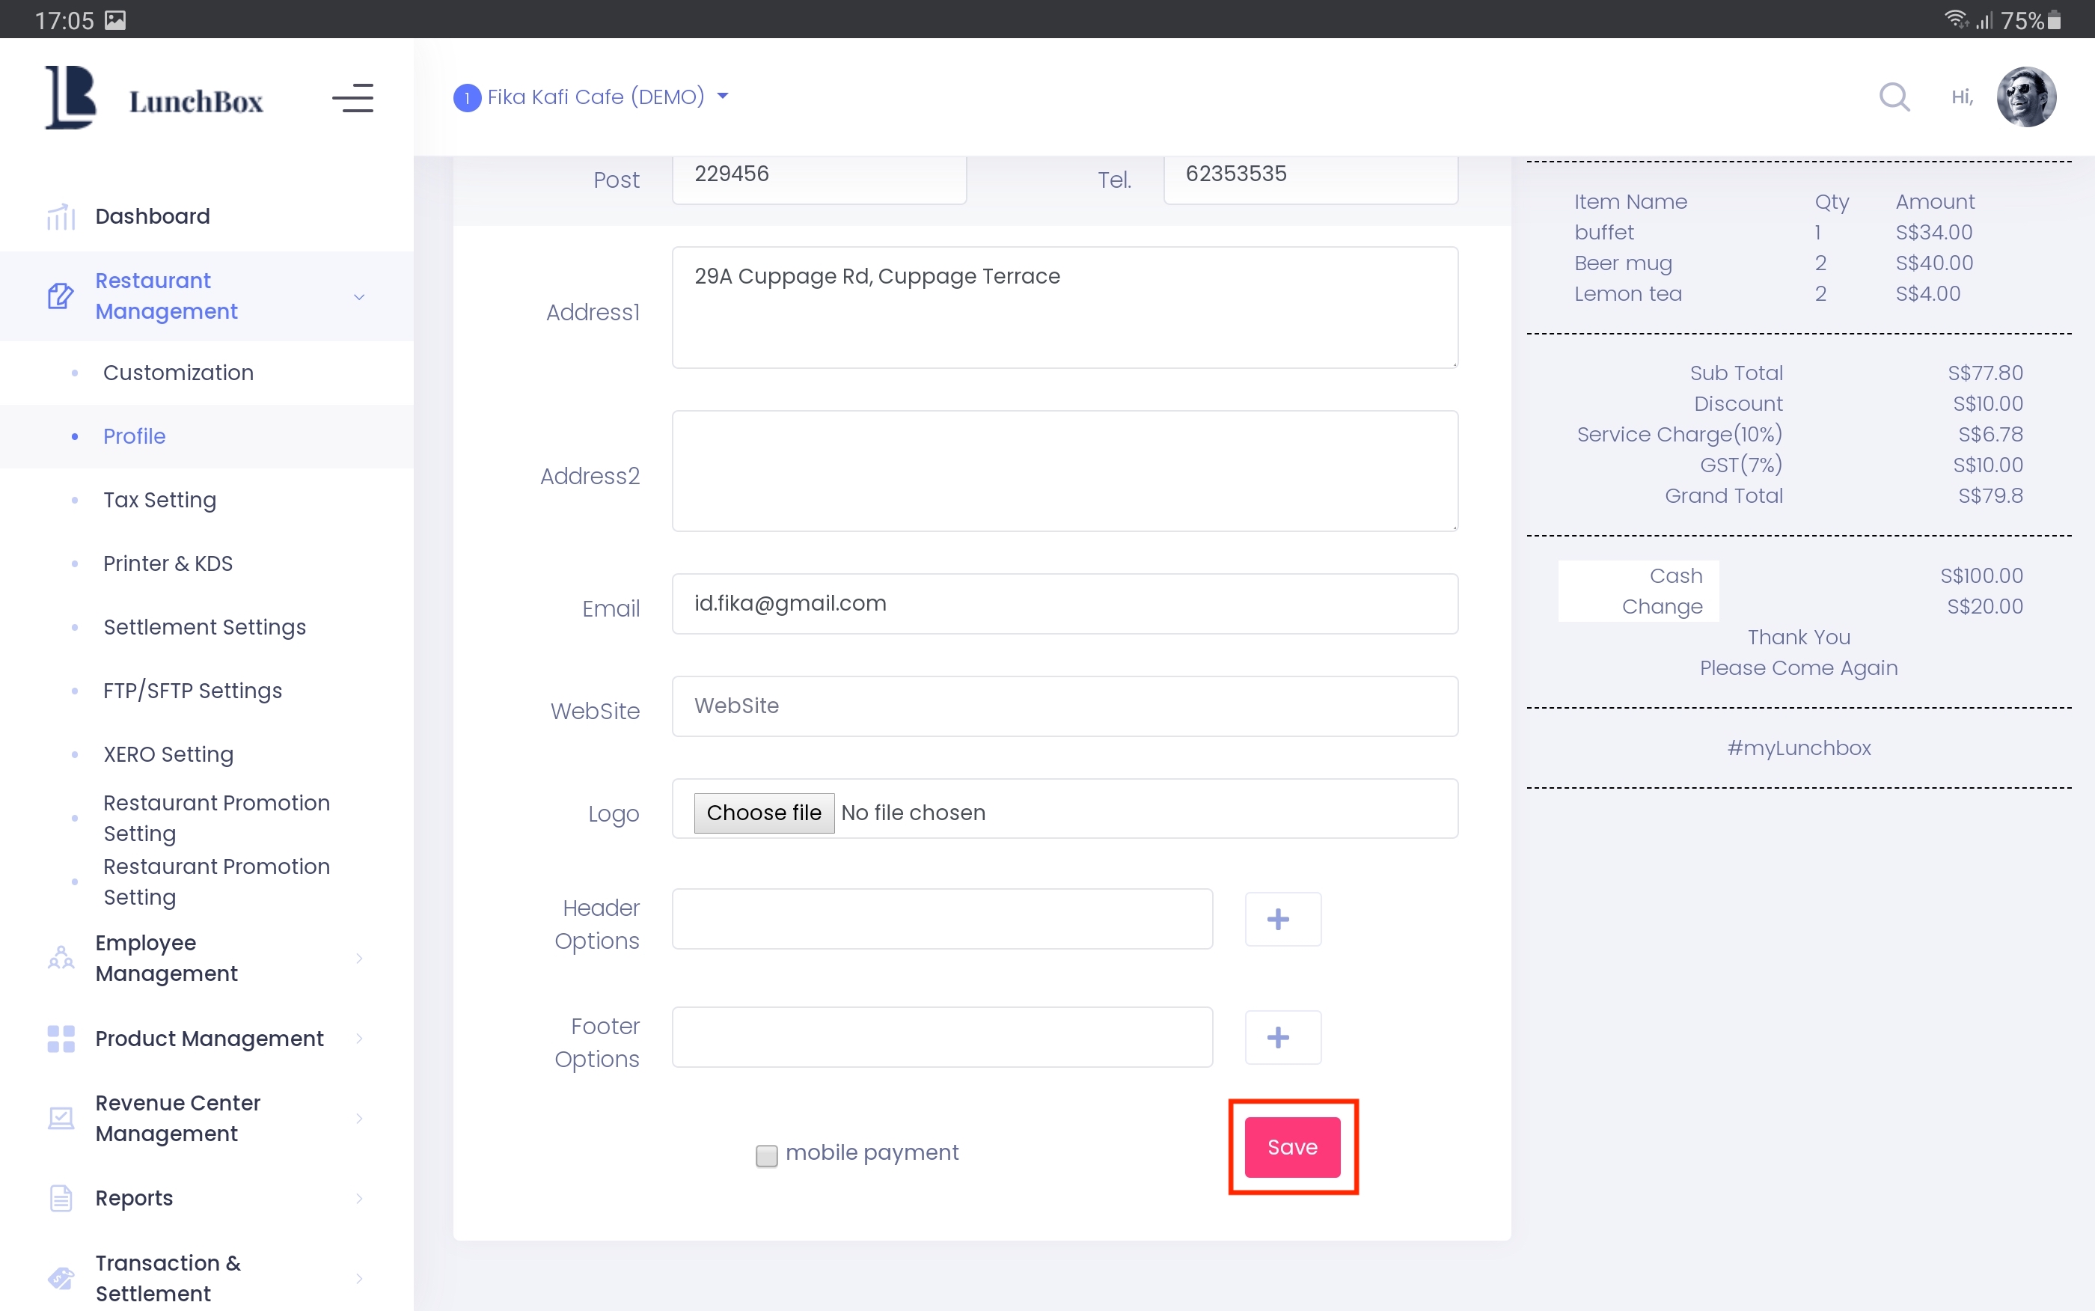Viewport: 2095px width, 1311px height.
Task: Click the LunchBox logo
Action: tap(154, 99)
